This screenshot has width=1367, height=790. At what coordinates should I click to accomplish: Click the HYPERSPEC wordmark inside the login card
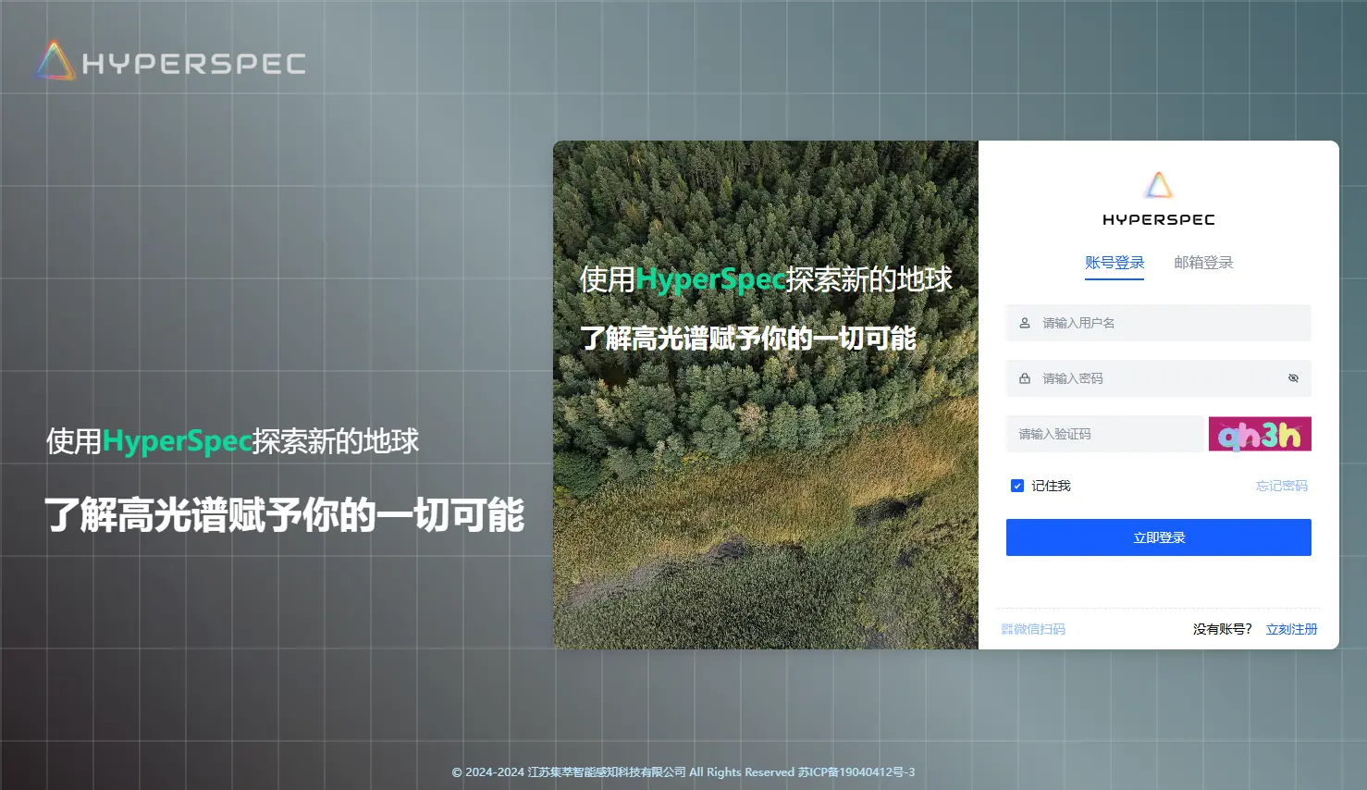pos(1158,220)
